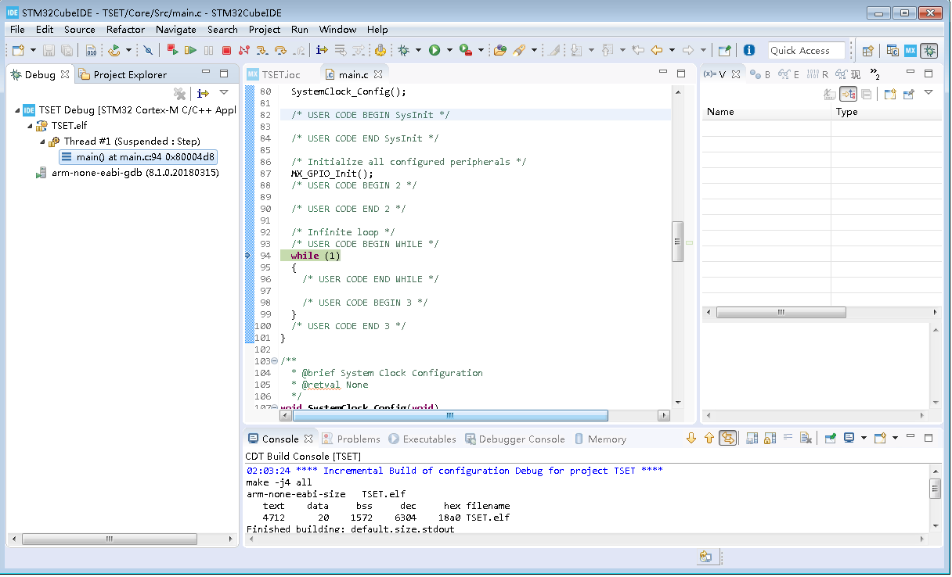Viewport: 952px width, 577px height.
Task: Click the Type column header in Variables
Action: (x=887, y=112)
